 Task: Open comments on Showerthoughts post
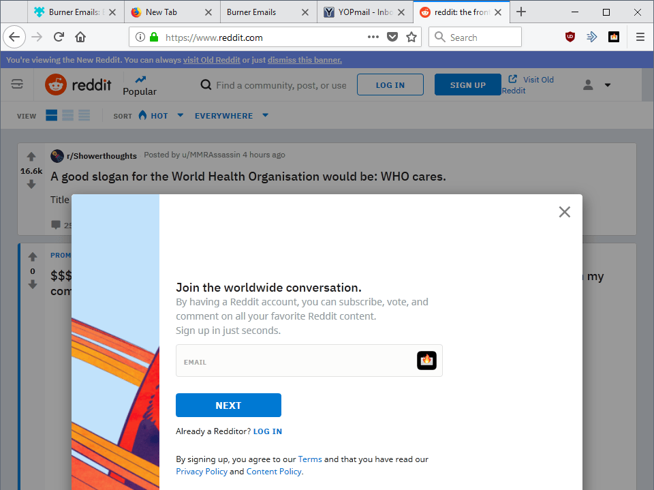tap(61, 225)
